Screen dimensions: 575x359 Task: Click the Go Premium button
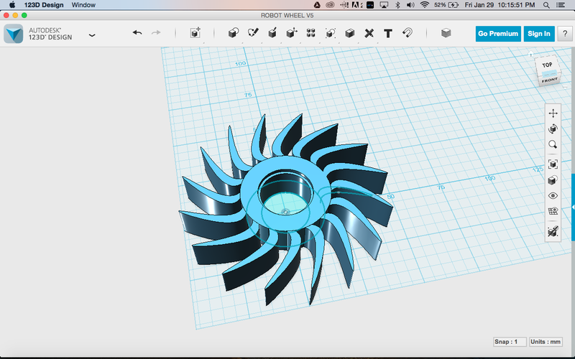click(498, 34)
